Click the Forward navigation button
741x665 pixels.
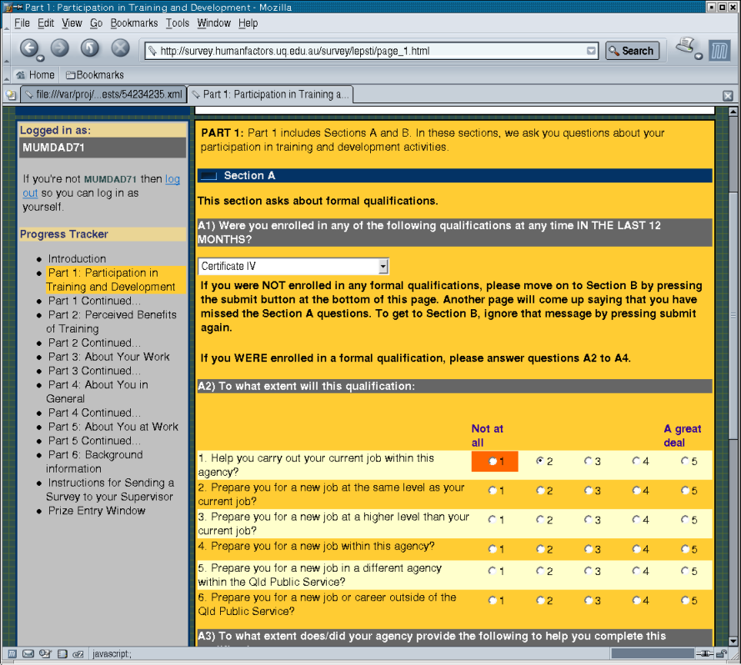[x=60, y=48]
